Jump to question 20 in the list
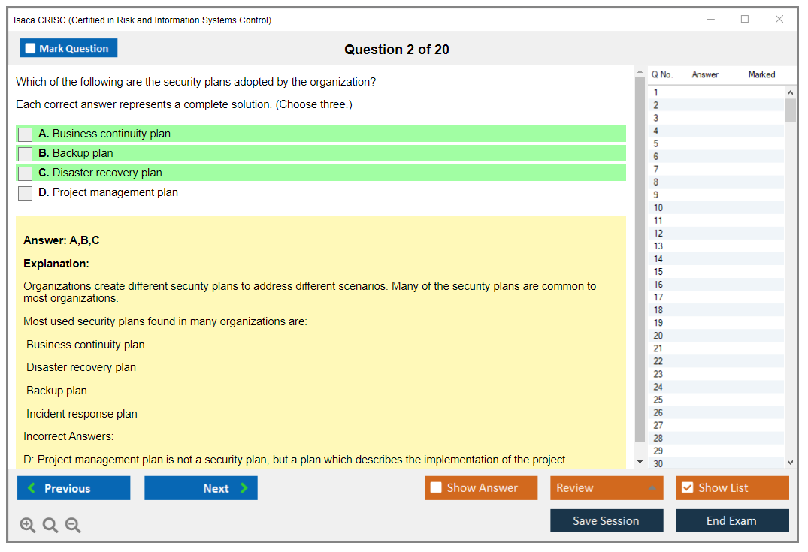 click(658, 336)
